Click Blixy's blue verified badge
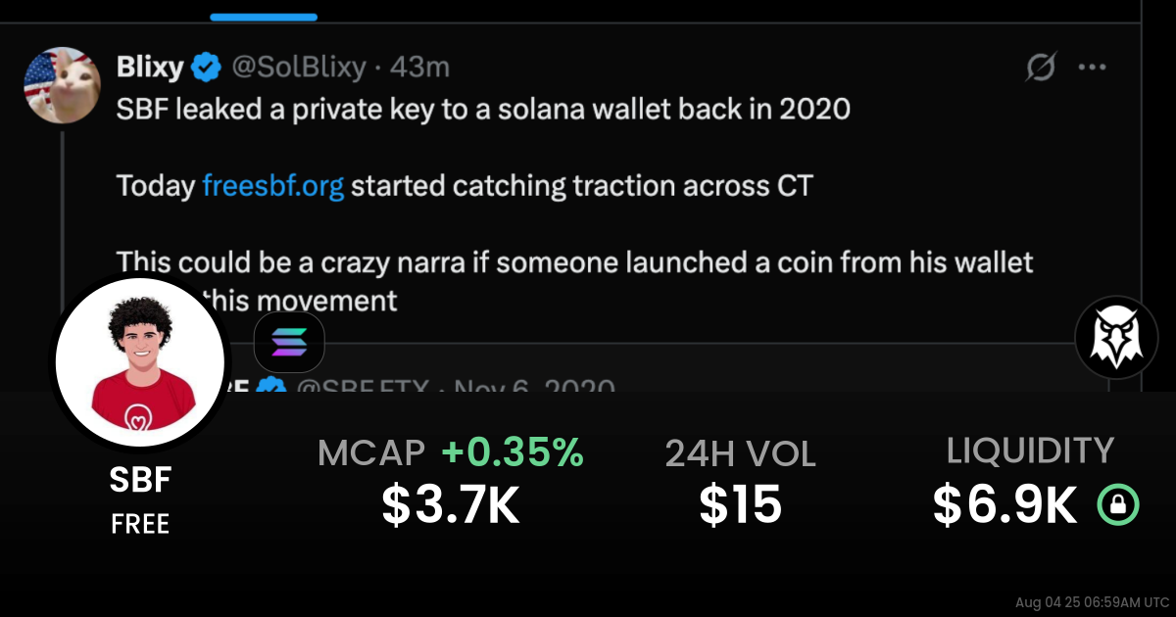 click(x=206, y=68)
